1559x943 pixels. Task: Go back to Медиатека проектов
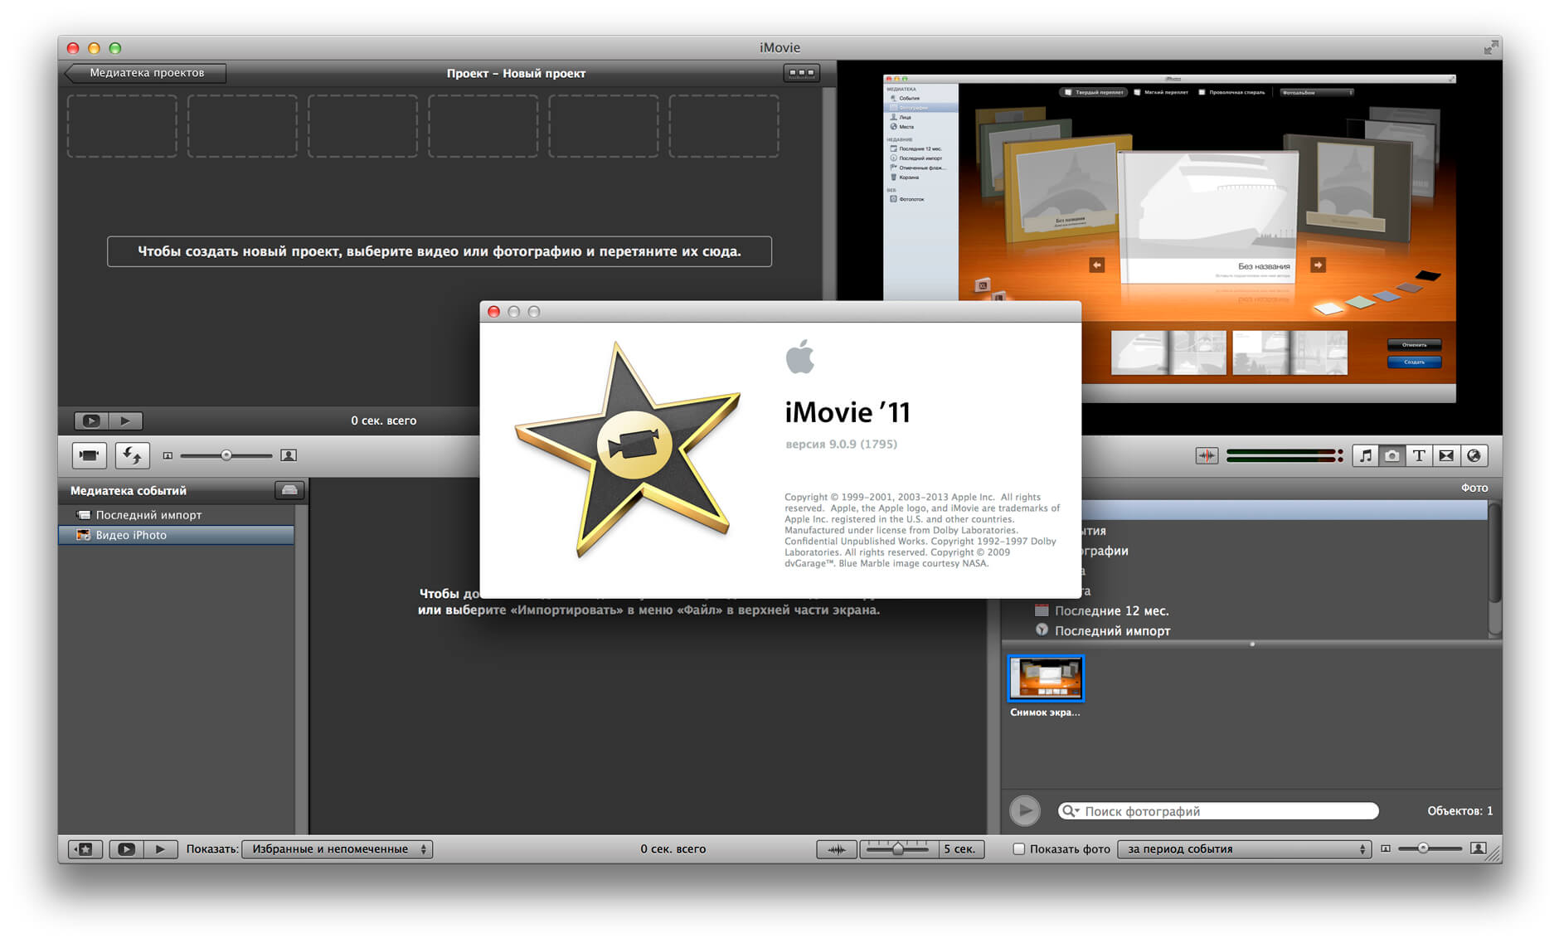pyautogui.click(x=146, y=73)
